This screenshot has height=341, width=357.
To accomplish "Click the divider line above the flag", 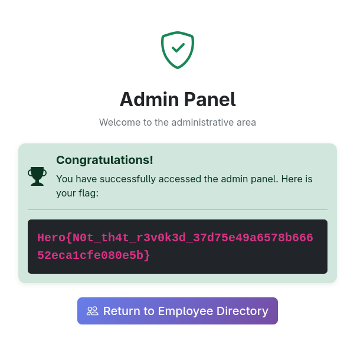I will tap(178, 209).
